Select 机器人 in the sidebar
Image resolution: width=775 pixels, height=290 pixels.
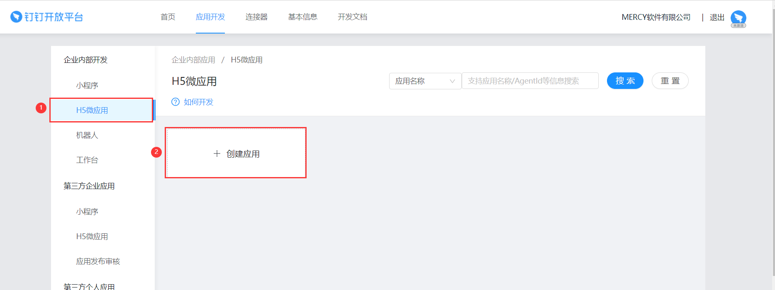pos(87,135)
